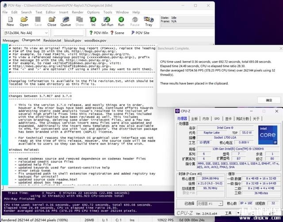This screenshot has width=283, height=222.
Task: Click the CPU-Z title bar icon
Action: 178,111
